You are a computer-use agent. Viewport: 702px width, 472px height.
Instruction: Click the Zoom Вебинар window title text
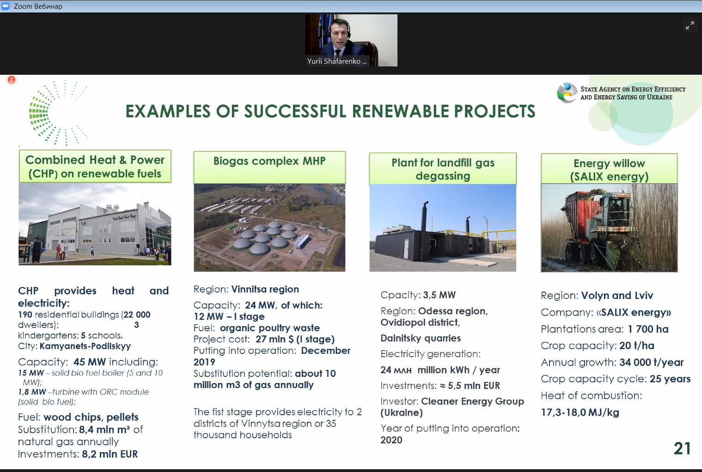(x=38, y=6)
